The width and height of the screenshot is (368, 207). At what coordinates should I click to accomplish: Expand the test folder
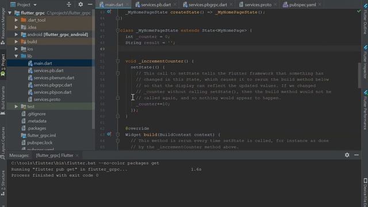[x=16, y=106]
